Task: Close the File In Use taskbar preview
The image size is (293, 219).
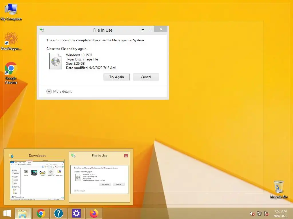Action: [x=126, y=156]
